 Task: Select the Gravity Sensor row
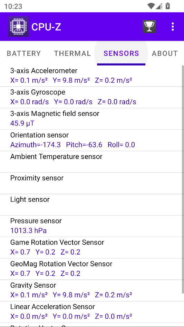click(91, 290)
